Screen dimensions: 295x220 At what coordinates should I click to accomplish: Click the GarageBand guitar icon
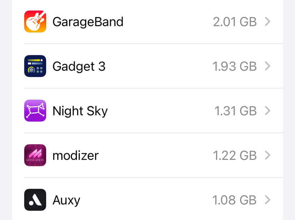click(x=35, y=21)
